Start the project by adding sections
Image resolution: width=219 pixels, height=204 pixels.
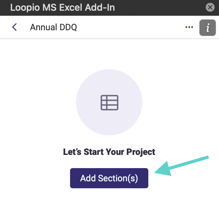(109, 178)
